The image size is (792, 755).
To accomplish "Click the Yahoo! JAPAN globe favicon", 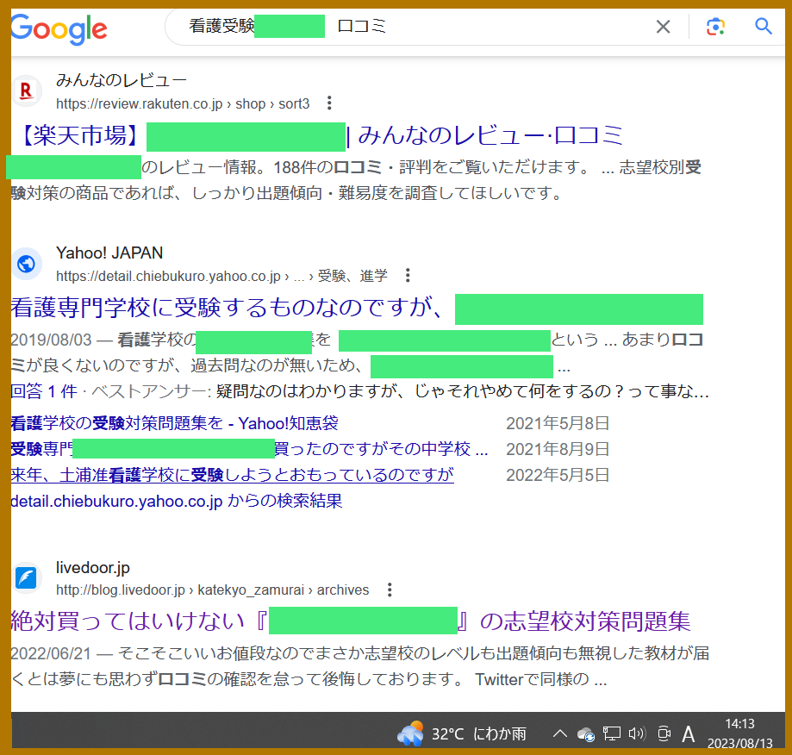I will [x=26, y=263].
